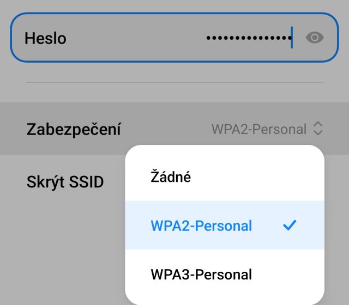Click the divider line under the password field
This screenshot has width=349, height=305.
(174, 83)
